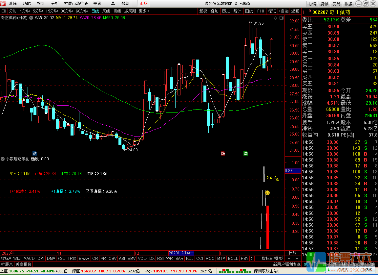Click the red signal bar in the indicator panel

[267, 227]
